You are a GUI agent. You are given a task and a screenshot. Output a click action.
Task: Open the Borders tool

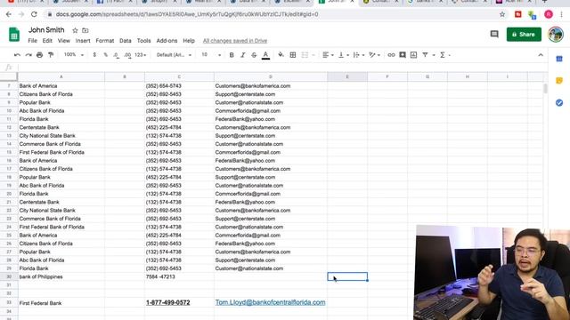point(293,55)
